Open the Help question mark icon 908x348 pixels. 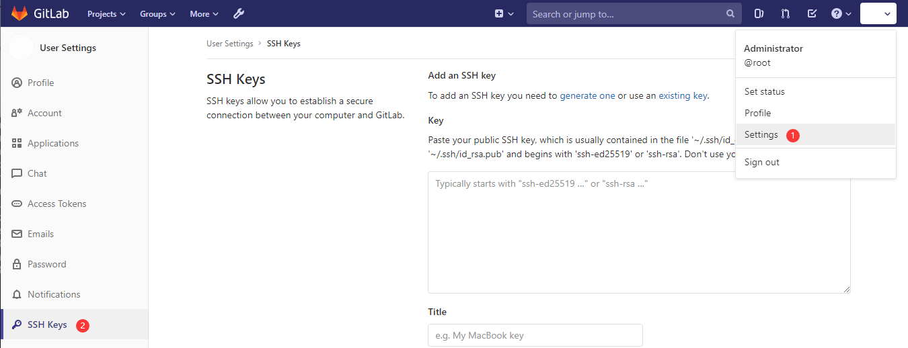[x=837, y=13]
